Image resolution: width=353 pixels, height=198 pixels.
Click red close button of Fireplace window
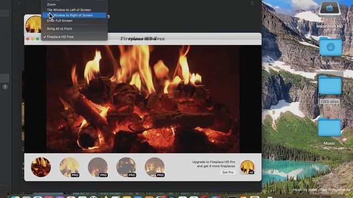[x=28, y=39]
